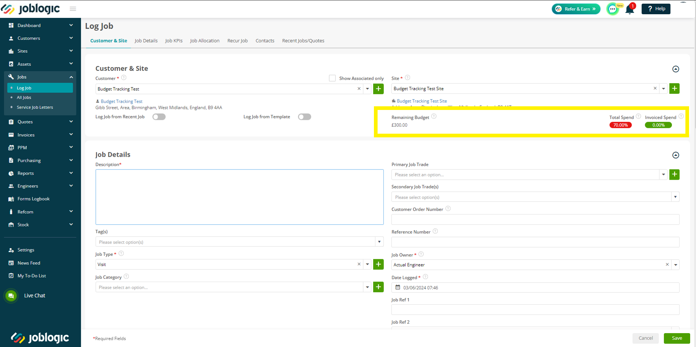696x347 pixels.
Task: Open the Budget Tracking Test Site link
Action: pos(422,101)
